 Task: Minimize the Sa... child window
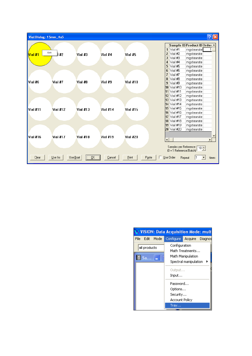(157, 258)
